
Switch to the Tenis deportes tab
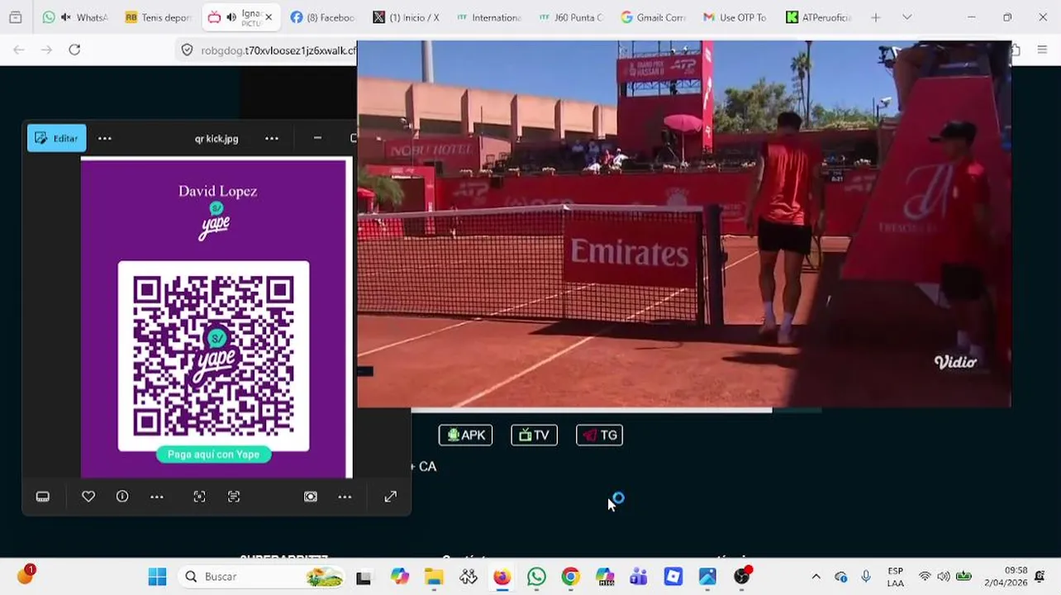pos(158,17)
